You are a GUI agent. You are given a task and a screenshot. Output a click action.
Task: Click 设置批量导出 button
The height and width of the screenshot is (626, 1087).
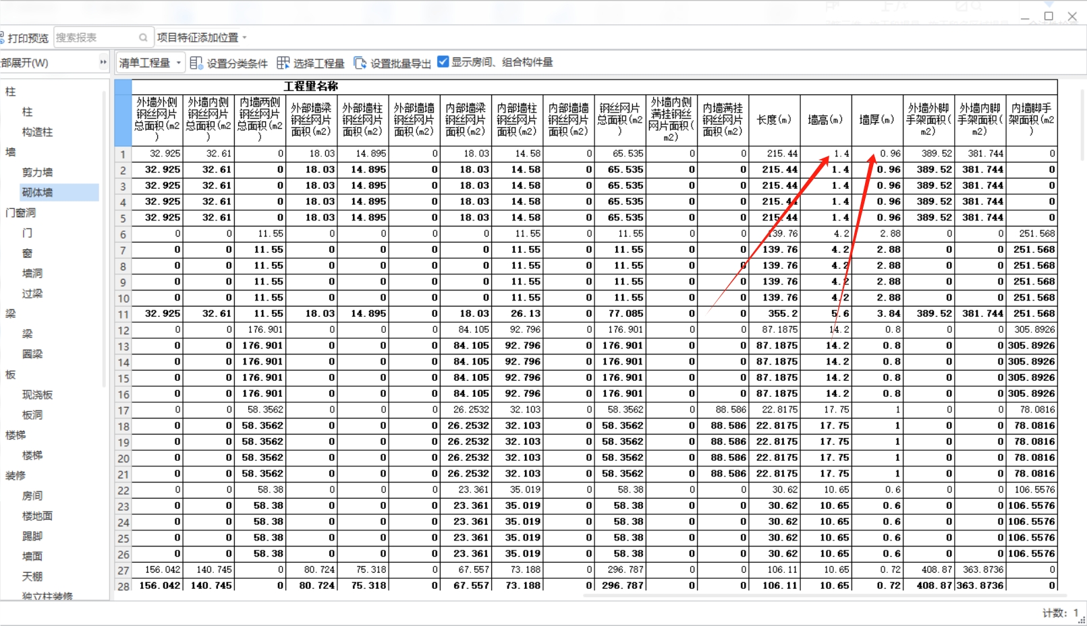(393, 63)
